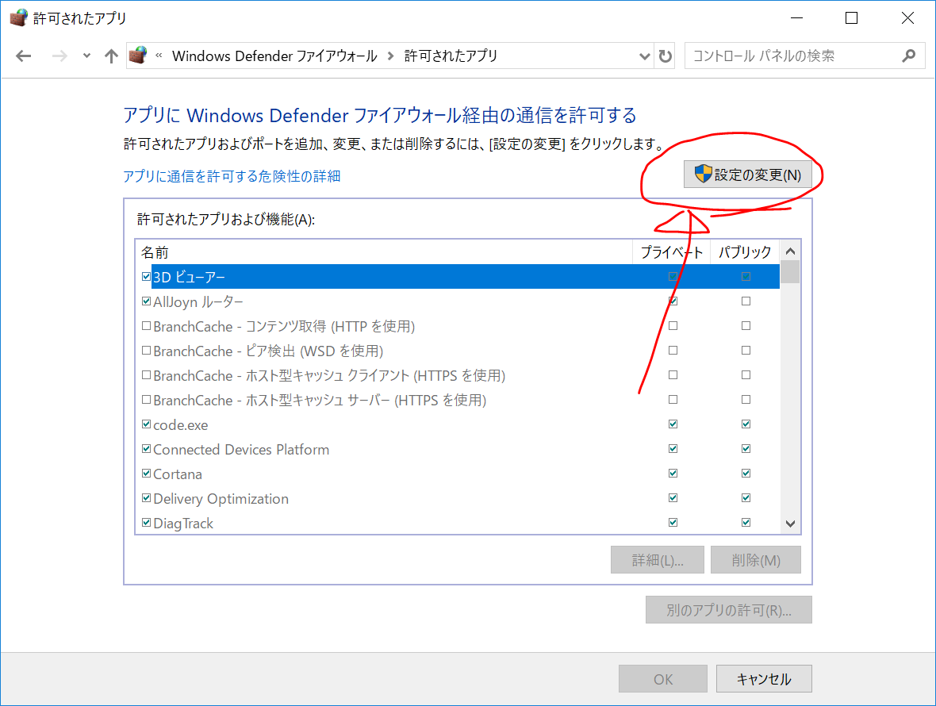936x706 pixels.
Task: Select the 許可されたアプリ breadcrumb item
Action: coord(451,56)
